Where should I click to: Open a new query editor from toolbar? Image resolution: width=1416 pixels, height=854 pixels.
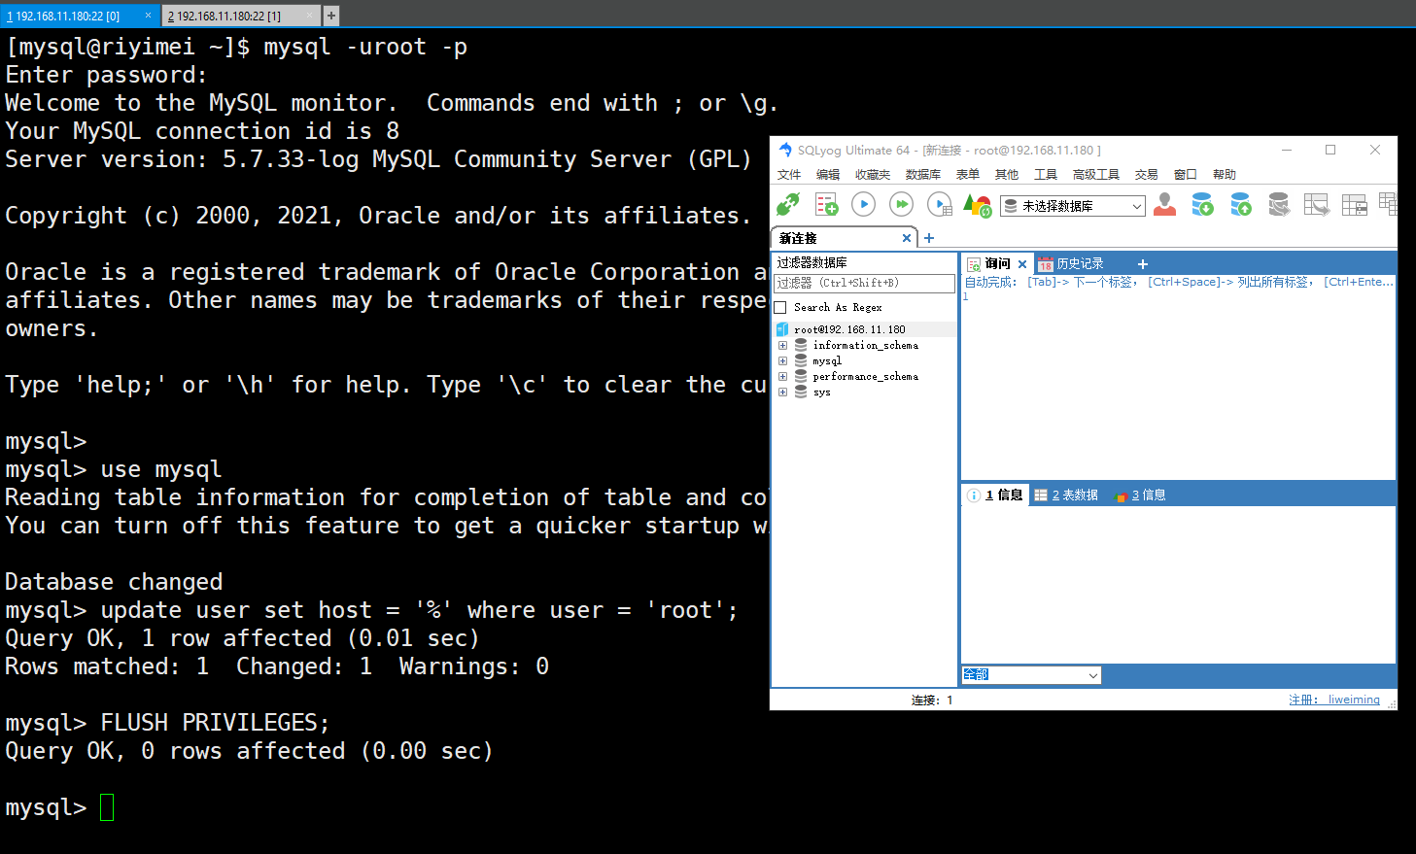tap(826, 204)
